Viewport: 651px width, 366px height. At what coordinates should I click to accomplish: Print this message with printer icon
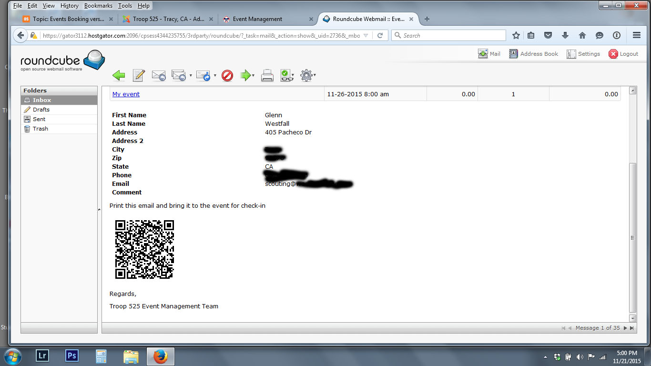click(267, 75)
